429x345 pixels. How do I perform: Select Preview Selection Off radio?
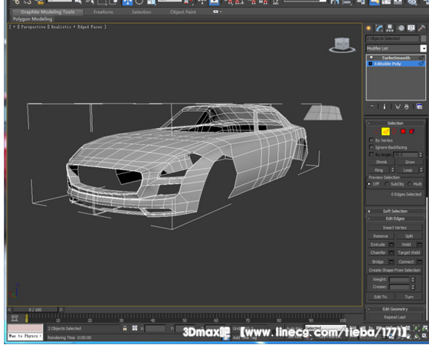(368, 184)
